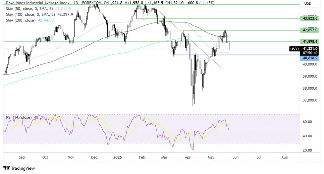
Task: Click the current price 41,321.0 label
Action: coord(310,49)
